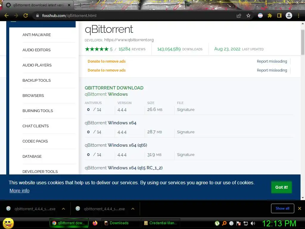Switch to Credential Manager taskbar item

[161, 223]
